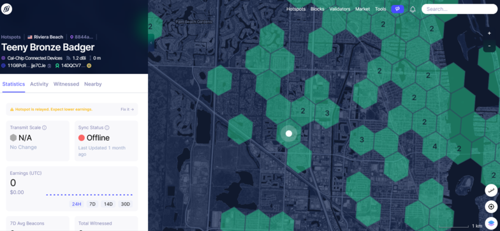This screenshot has height=231, width=500.
Task: Open the Tools menu
Action: (380, 9)
